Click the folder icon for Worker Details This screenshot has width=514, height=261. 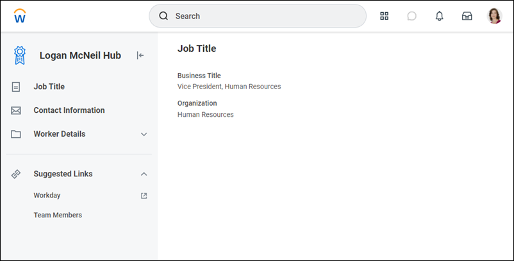(16, 134)
